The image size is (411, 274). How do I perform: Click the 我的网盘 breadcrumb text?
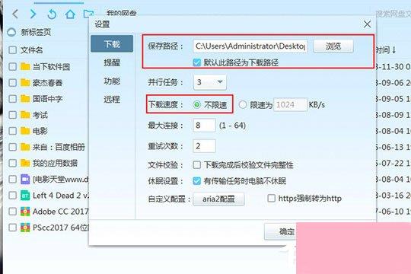[122, 13]
